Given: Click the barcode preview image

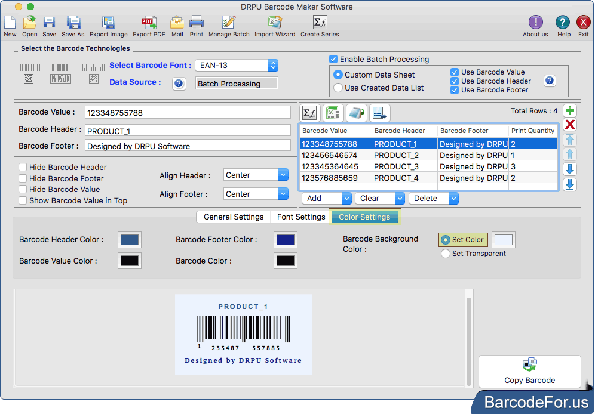Looking at the screenshot, I should pos(244,335).
